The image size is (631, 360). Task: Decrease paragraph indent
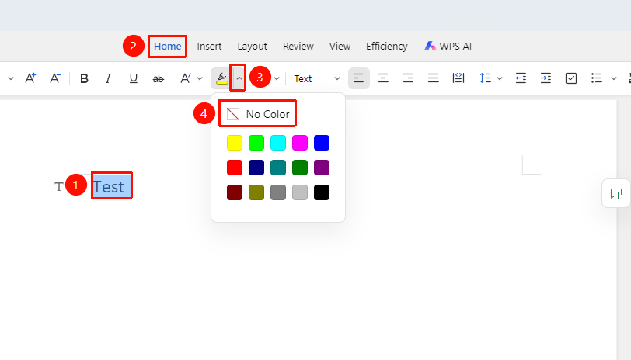[521, 78]
